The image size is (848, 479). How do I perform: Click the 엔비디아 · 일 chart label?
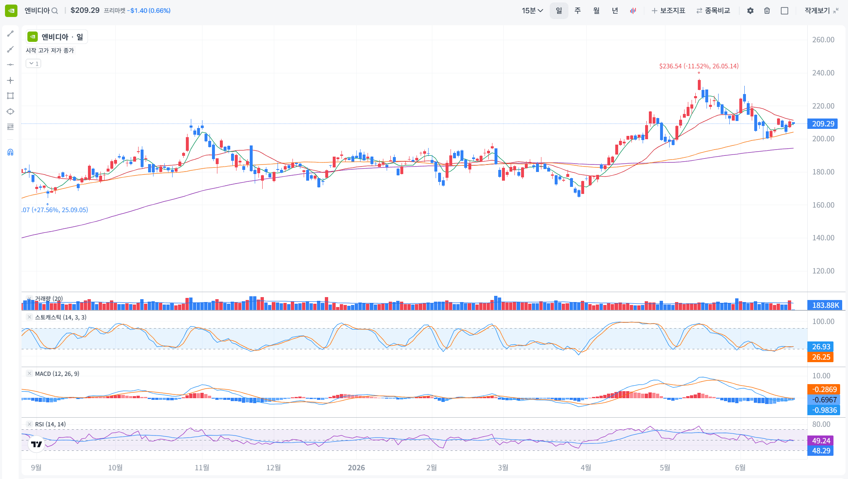(56, 37)
